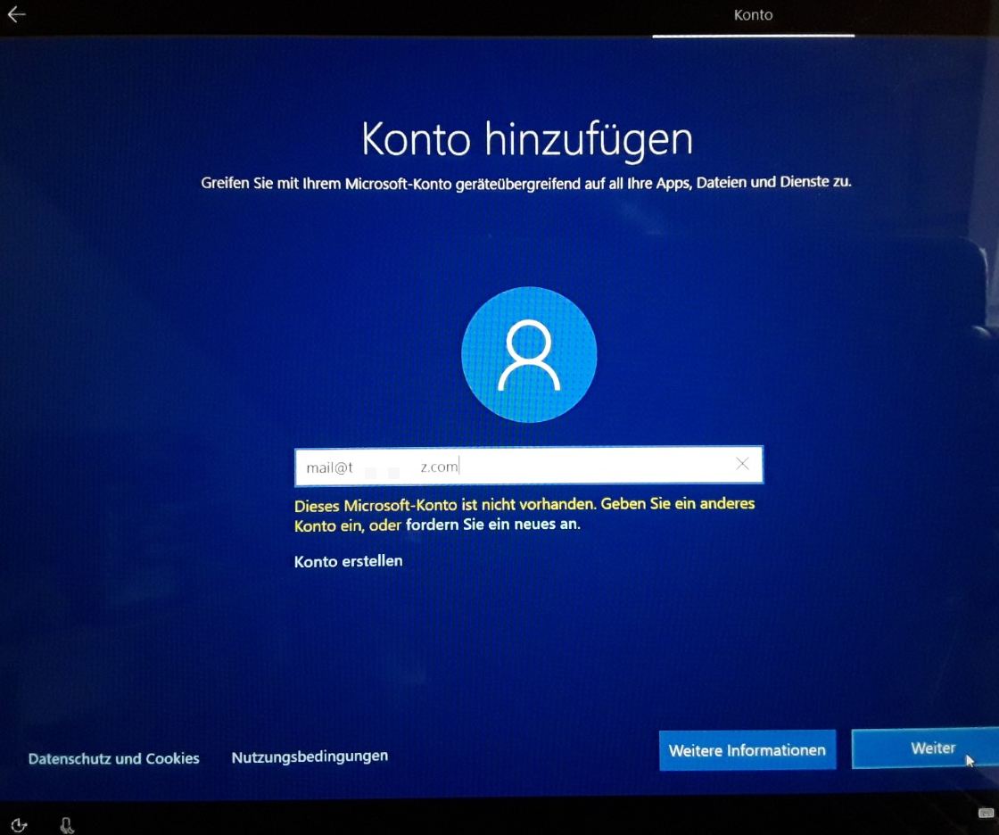Open the Nutzungsbedingungen link
The height and width of the screenshot is (835, 999).
(310, 756)
